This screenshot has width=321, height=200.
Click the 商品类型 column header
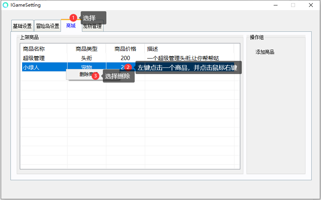(x=87, y=49)
